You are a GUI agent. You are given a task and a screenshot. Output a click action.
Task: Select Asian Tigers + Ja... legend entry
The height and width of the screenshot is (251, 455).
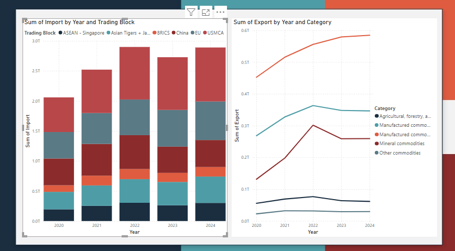(x=128, y=33)
